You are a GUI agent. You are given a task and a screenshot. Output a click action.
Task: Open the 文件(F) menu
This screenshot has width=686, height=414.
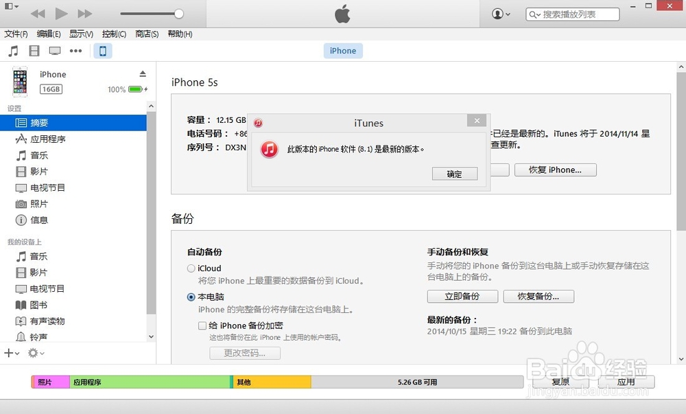click(16, 34)
